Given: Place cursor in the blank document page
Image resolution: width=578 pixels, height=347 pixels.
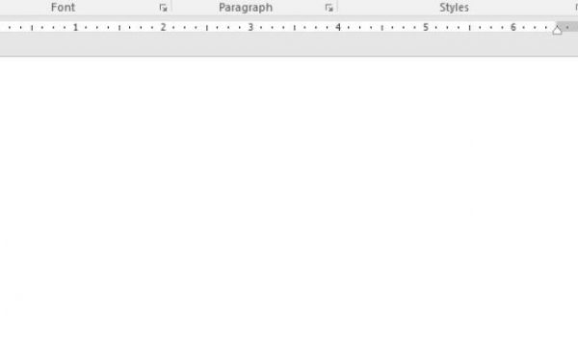Looking at the screenshot, I should point(289,201).
